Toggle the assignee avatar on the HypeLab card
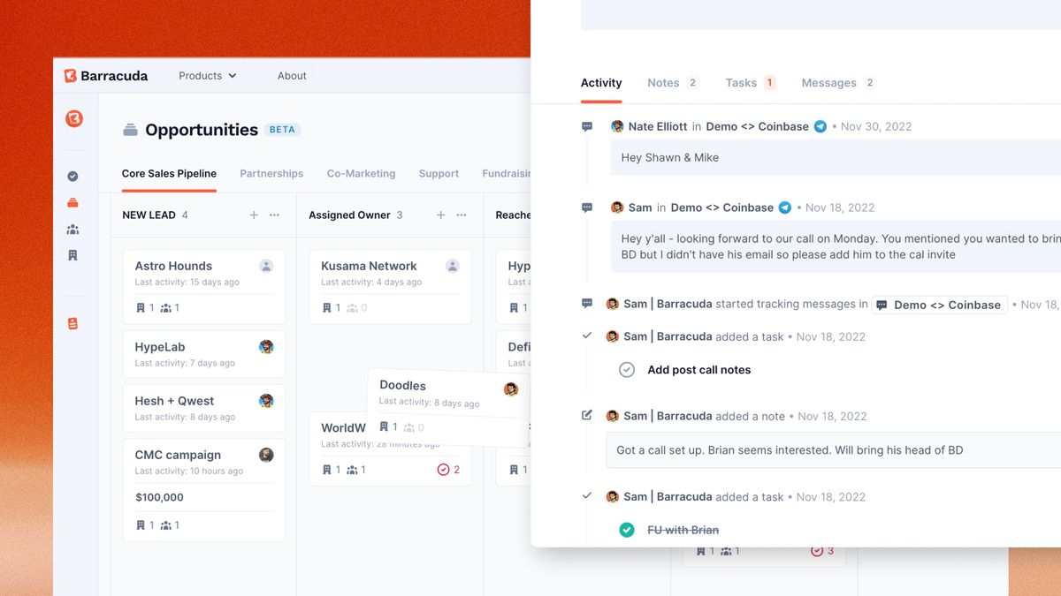 point(266,347)
